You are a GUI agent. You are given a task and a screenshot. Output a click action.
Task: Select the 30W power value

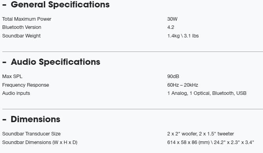tap(172, 19)
